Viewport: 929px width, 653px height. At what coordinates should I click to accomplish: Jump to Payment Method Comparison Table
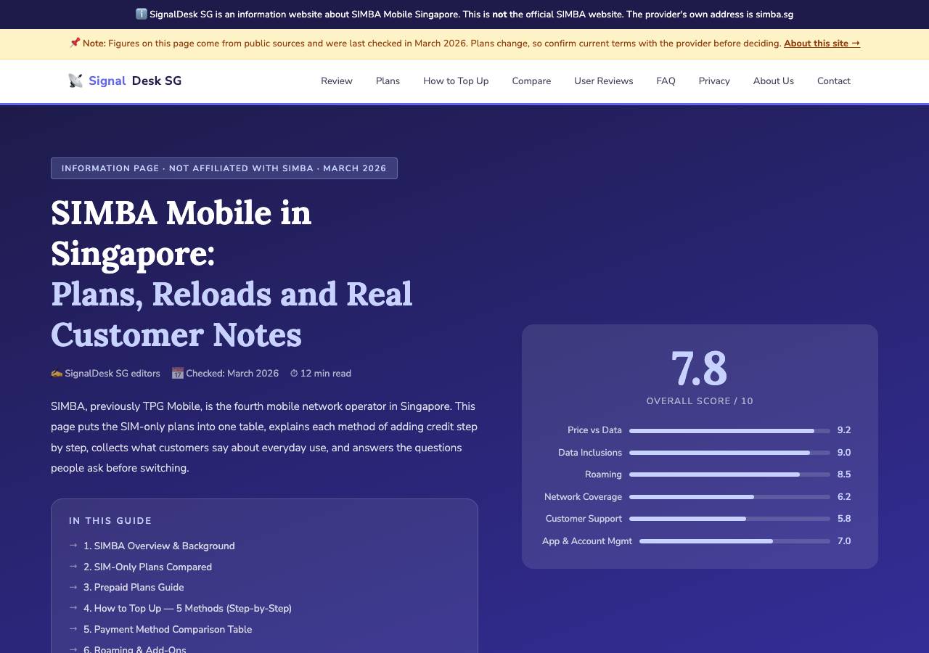[168, 629]
